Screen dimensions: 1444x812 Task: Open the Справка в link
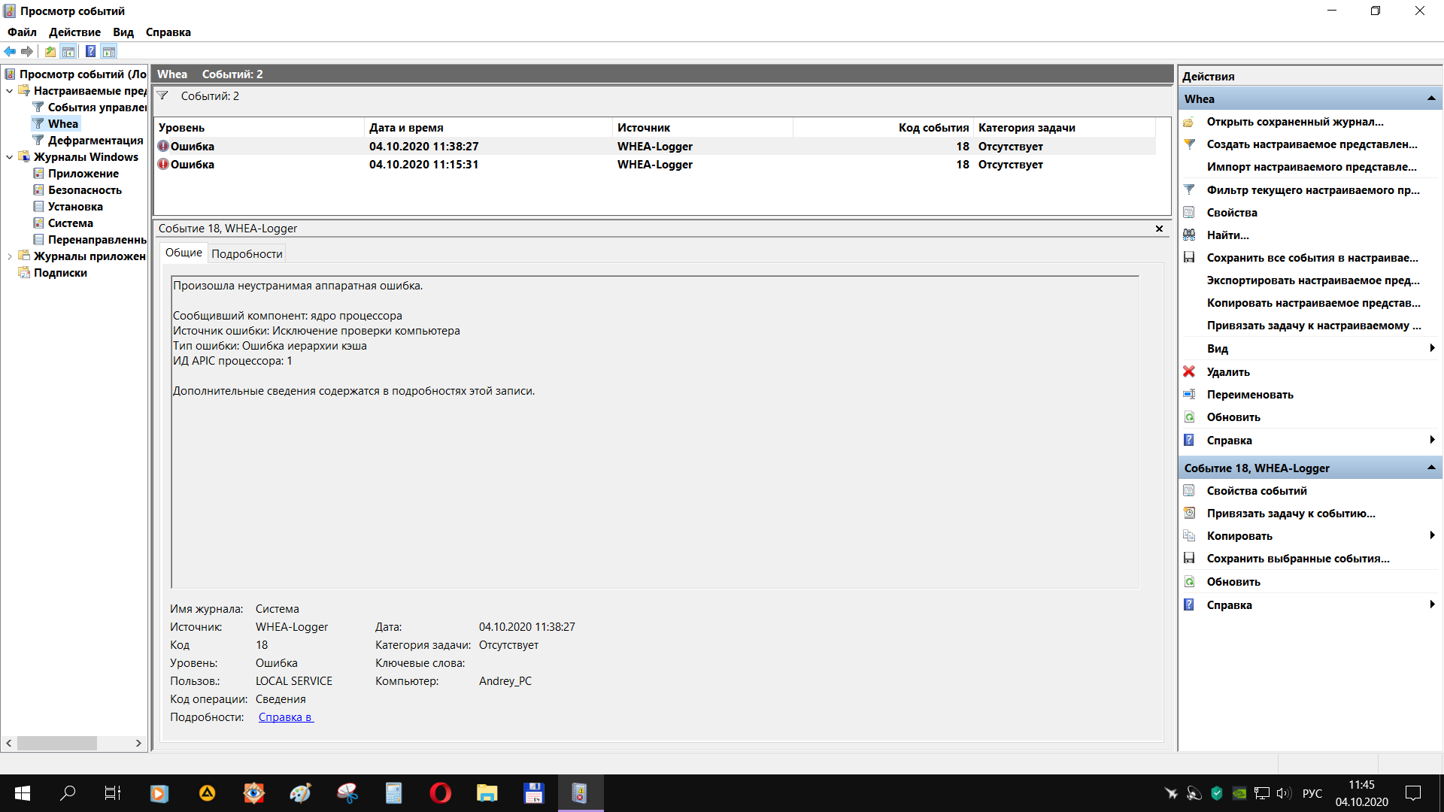click(x=286, y=717)
